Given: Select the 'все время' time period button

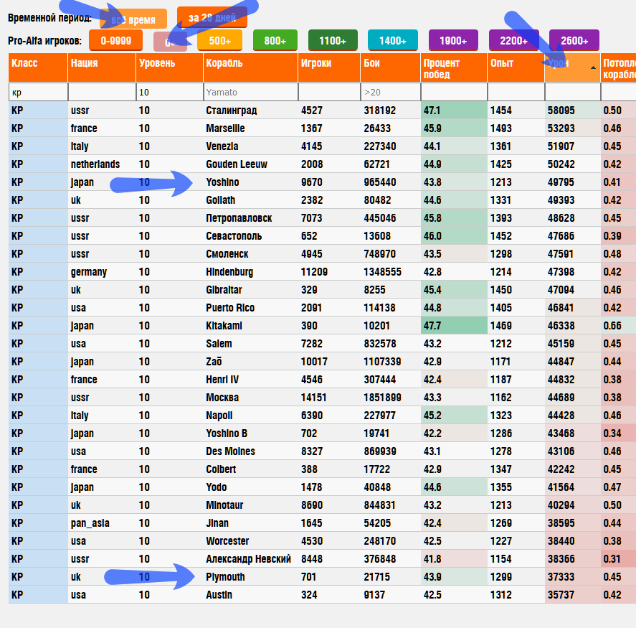Looking at the screenshot, I should tap(133, 19).
